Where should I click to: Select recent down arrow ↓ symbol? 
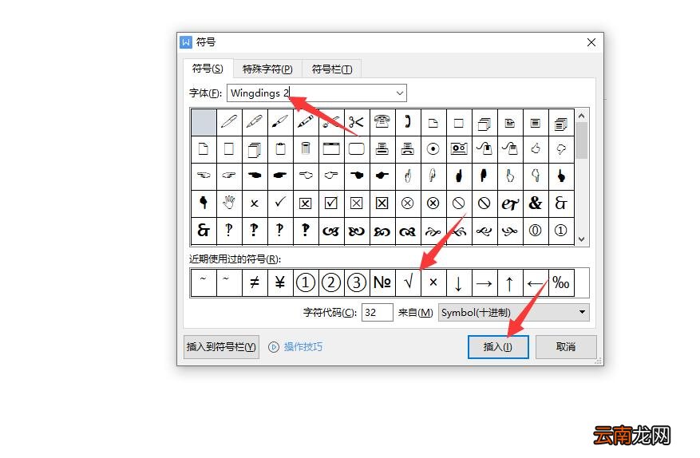[459, 282]
